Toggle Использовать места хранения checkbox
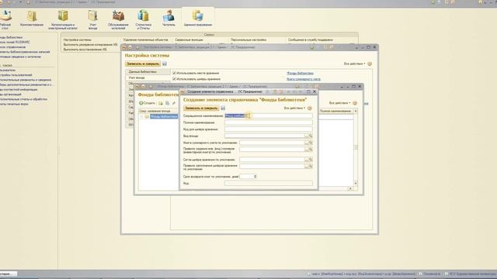497x279 pixels. (x=174, y=73)
